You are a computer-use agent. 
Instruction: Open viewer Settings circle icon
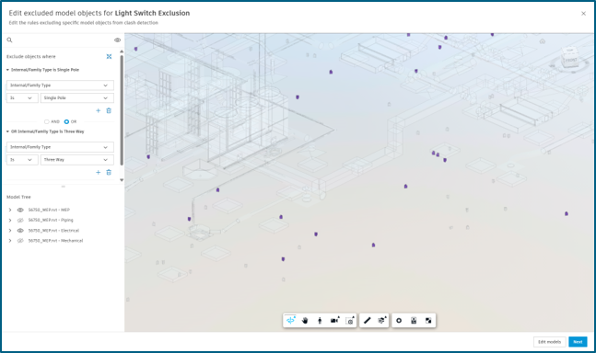click(399, 321)
